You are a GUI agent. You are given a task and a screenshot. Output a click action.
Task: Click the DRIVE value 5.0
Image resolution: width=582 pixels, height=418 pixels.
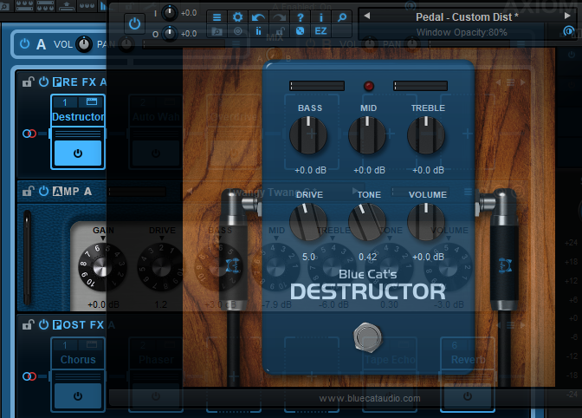308,257
